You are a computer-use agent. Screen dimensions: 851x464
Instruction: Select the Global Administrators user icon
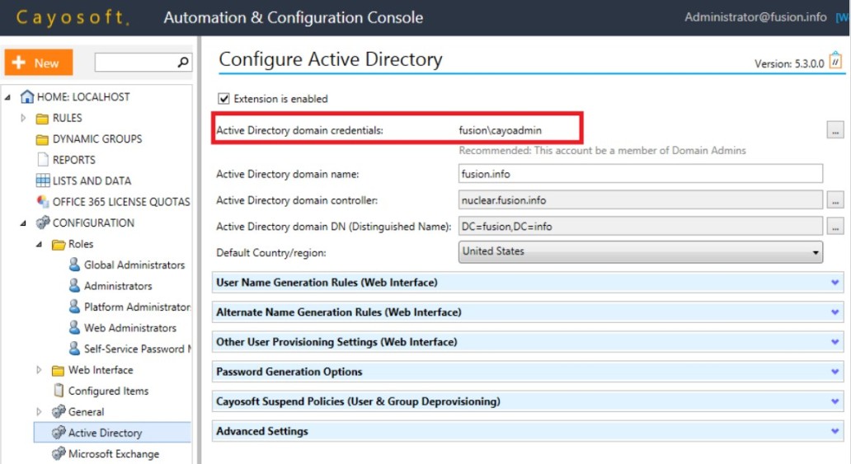pyautogui.click(x=74, y=265)
